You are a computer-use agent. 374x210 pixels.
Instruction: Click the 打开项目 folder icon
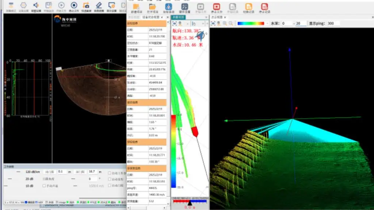click(152, 7)
